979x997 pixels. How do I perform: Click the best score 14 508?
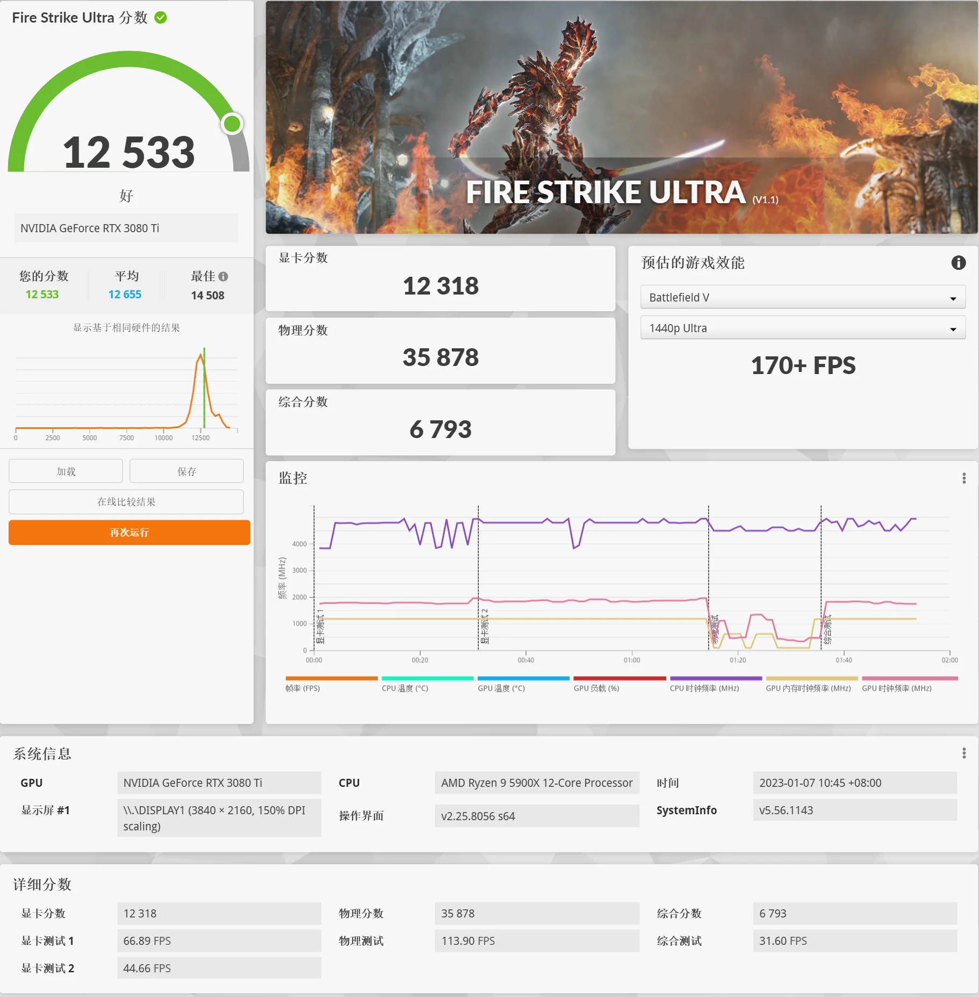click(207, 295)
